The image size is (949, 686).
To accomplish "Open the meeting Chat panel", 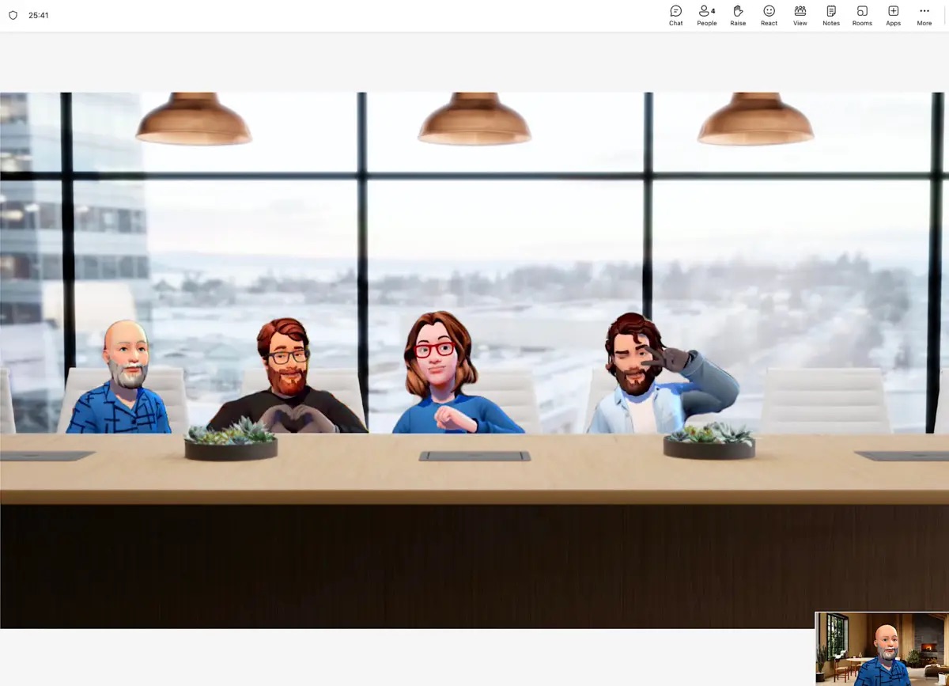I will coord(675,15).
